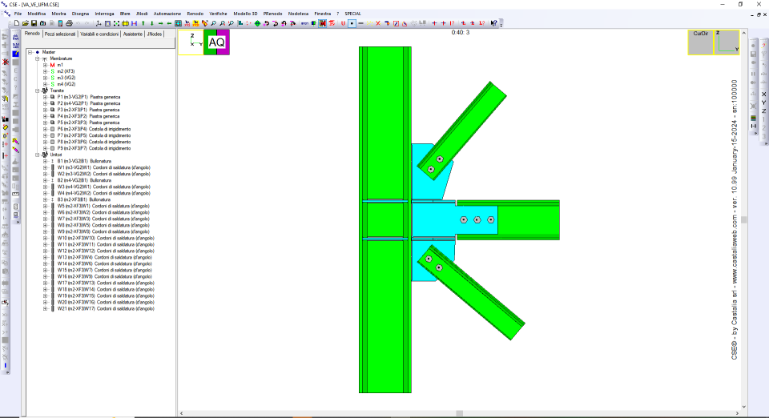Click the viewport vertical scrollbar up arrow
Viewport: 769px width, 418px height.
tap(744, 34)
